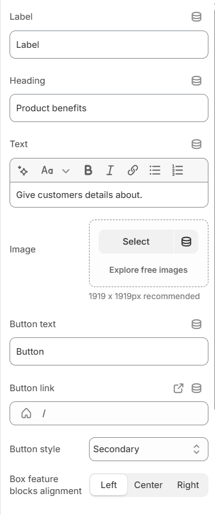
Task: Open Explore free images link
Action: pyautogui.click(x=149, y=270)
